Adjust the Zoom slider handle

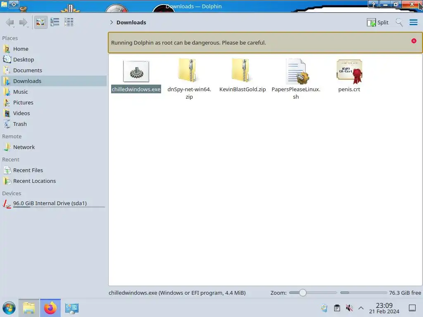point(303,293)
